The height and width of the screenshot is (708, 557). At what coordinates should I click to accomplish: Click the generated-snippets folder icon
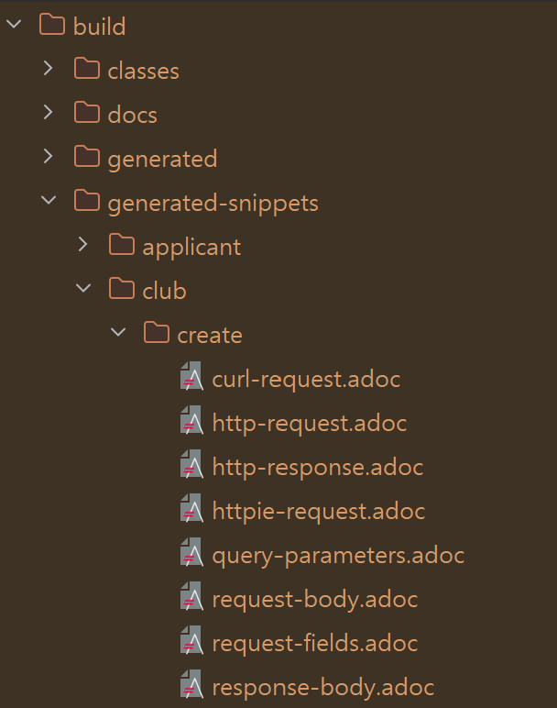(x=87, y=201)
